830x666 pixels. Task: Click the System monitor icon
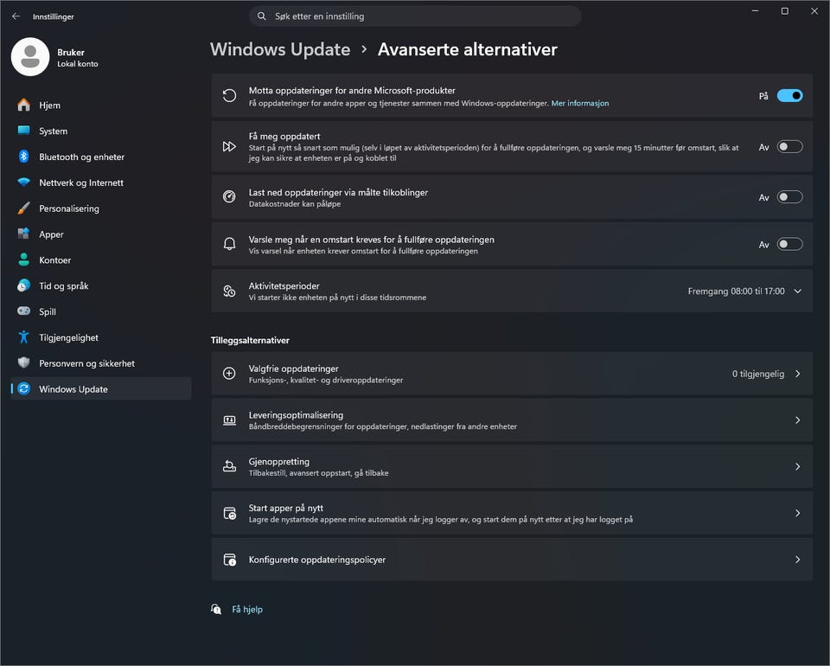(x=24, y=131)
